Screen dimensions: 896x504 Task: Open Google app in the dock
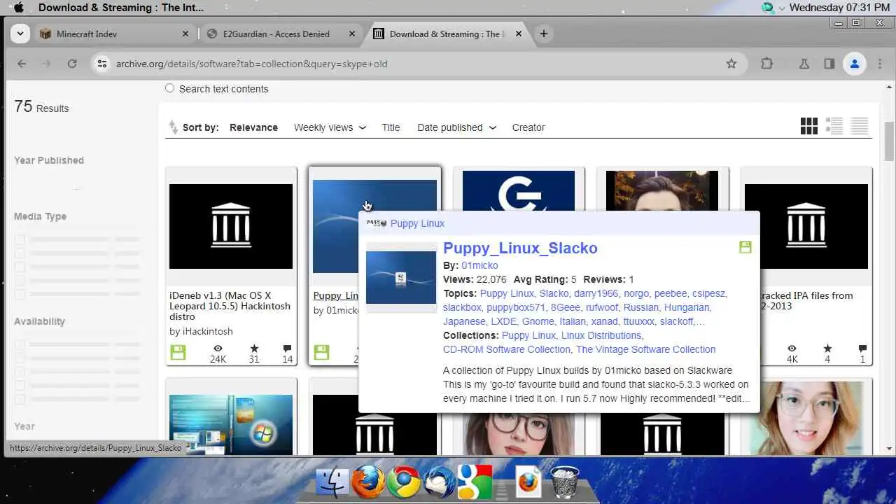coord(475,482)
